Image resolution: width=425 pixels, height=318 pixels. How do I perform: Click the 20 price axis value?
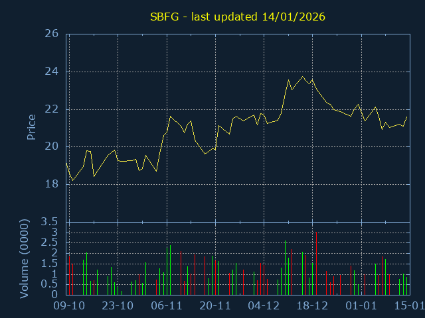click(x=52, y=146)
